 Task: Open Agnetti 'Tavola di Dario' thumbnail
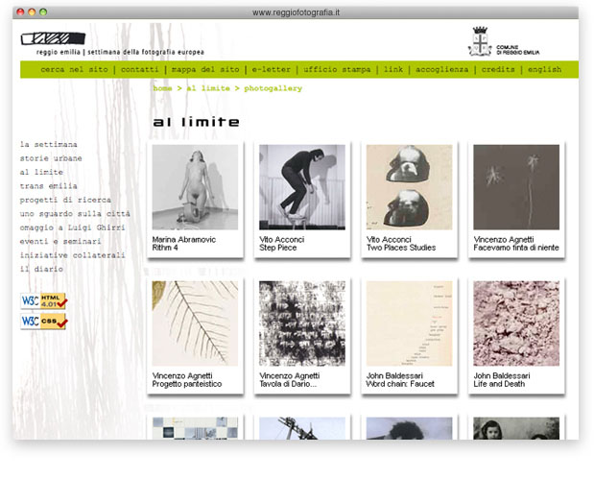point(302,323)
